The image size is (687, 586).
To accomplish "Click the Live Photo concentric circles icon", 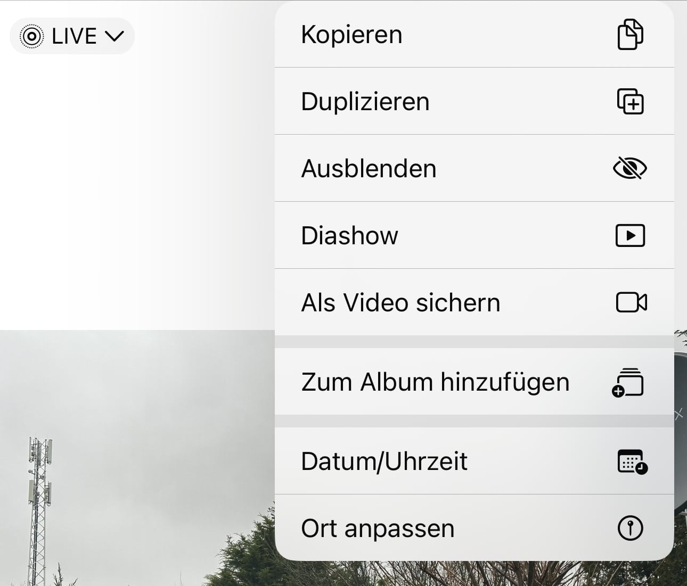I will (31, 36).
